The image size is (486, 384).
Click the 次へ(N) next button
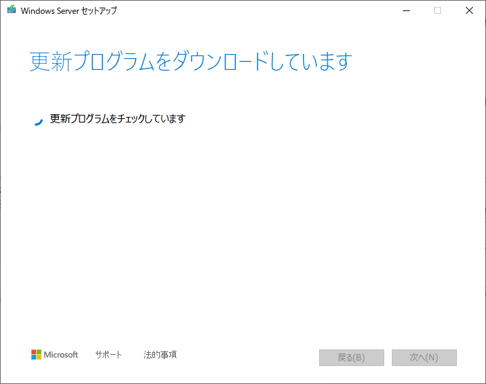tap(424, 358)
